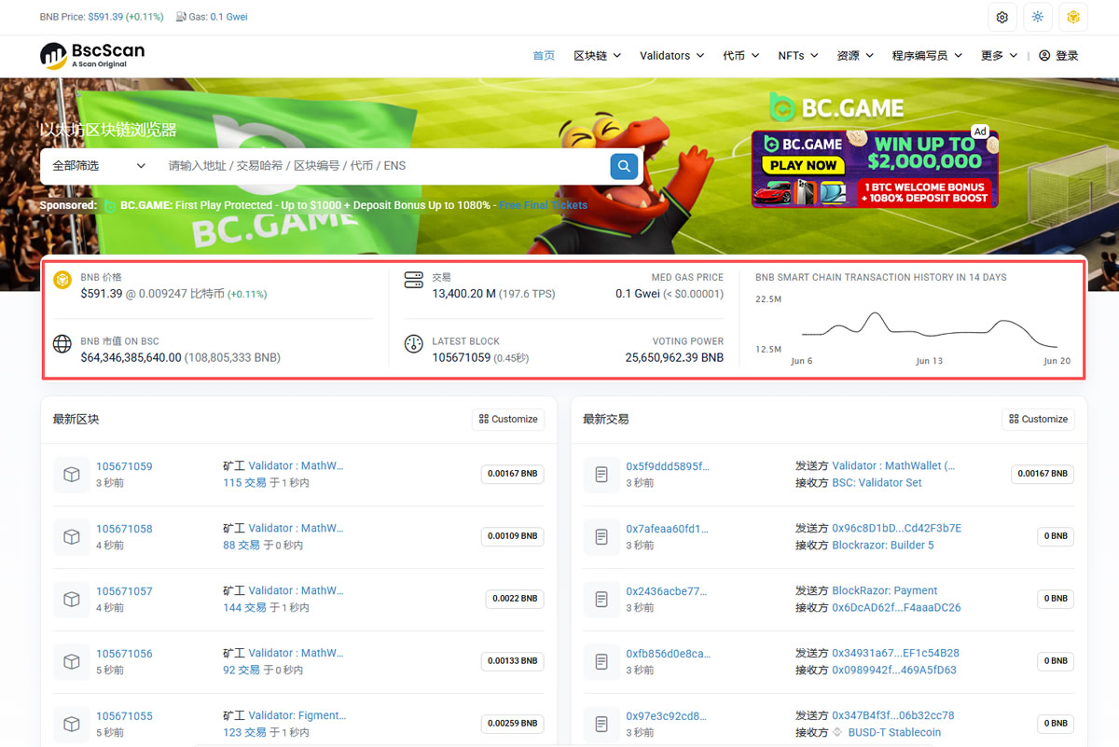Click the cube icon for block 105671058
1119x747 pixels.
[71, 537]
